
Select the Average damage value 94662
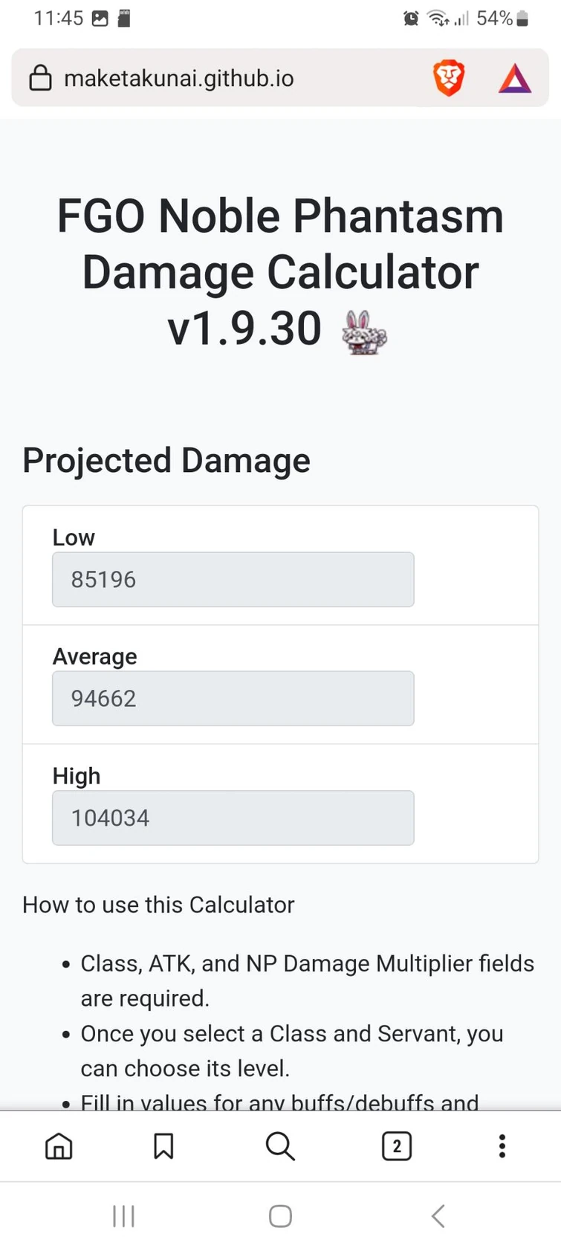tap(233, 699)
